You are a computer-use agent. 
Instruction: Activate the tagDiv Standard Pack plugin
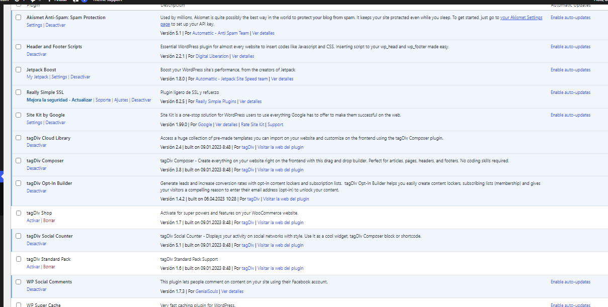click(x=33, y=267)
